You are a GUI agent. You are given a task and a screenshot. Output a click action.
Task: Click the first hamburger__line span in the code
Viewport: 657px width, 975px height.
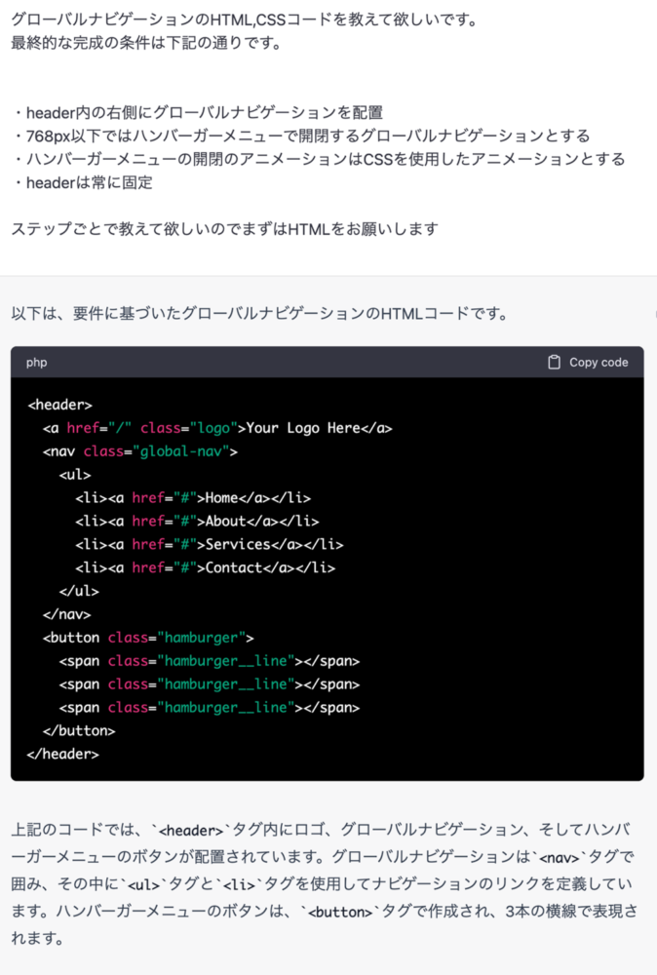(x=210, y=660)
